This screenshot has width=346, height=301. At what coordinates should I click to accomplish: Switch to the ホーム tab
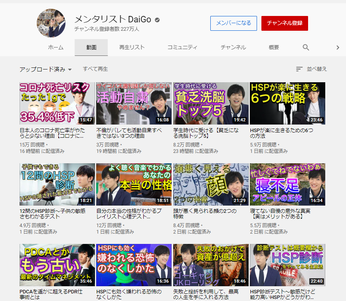coord(55,48)
